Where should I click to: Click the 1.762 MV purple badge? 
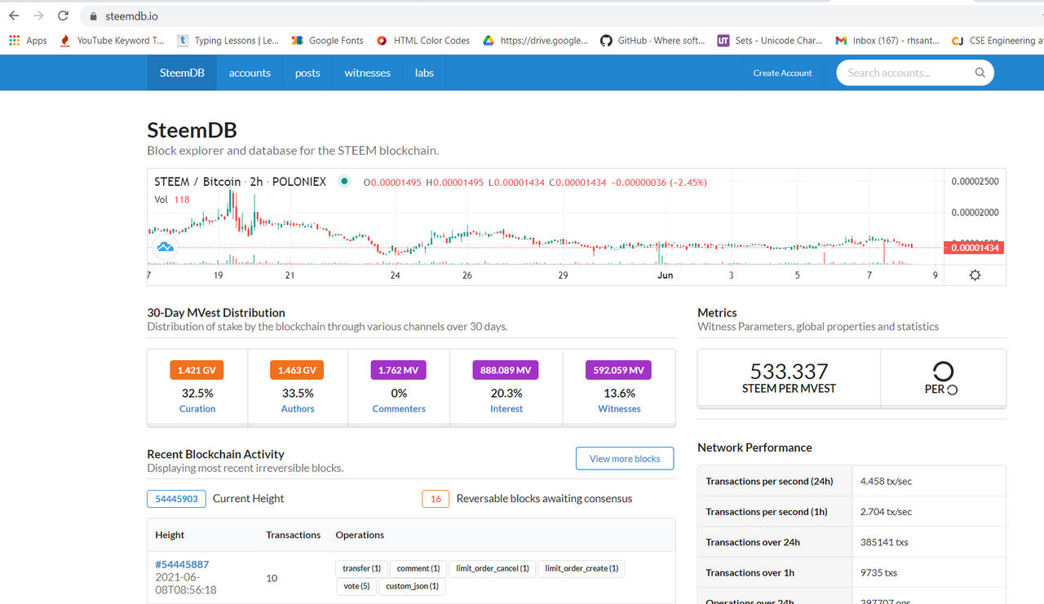tap(399, 370)
